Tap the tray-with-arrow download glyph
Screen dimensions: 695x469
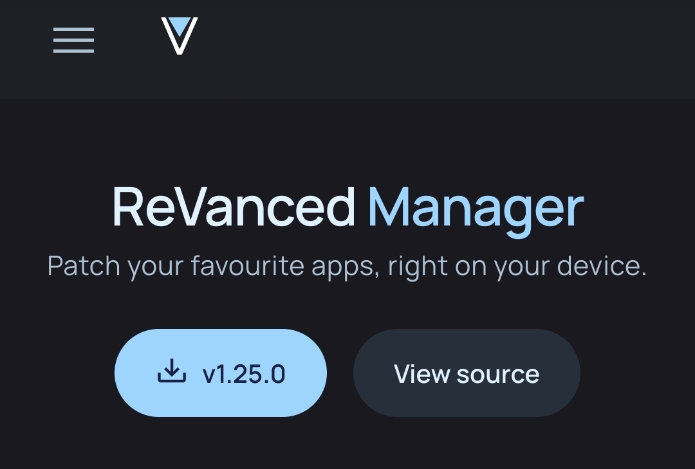pyautogui.click(x=172, y=371)
